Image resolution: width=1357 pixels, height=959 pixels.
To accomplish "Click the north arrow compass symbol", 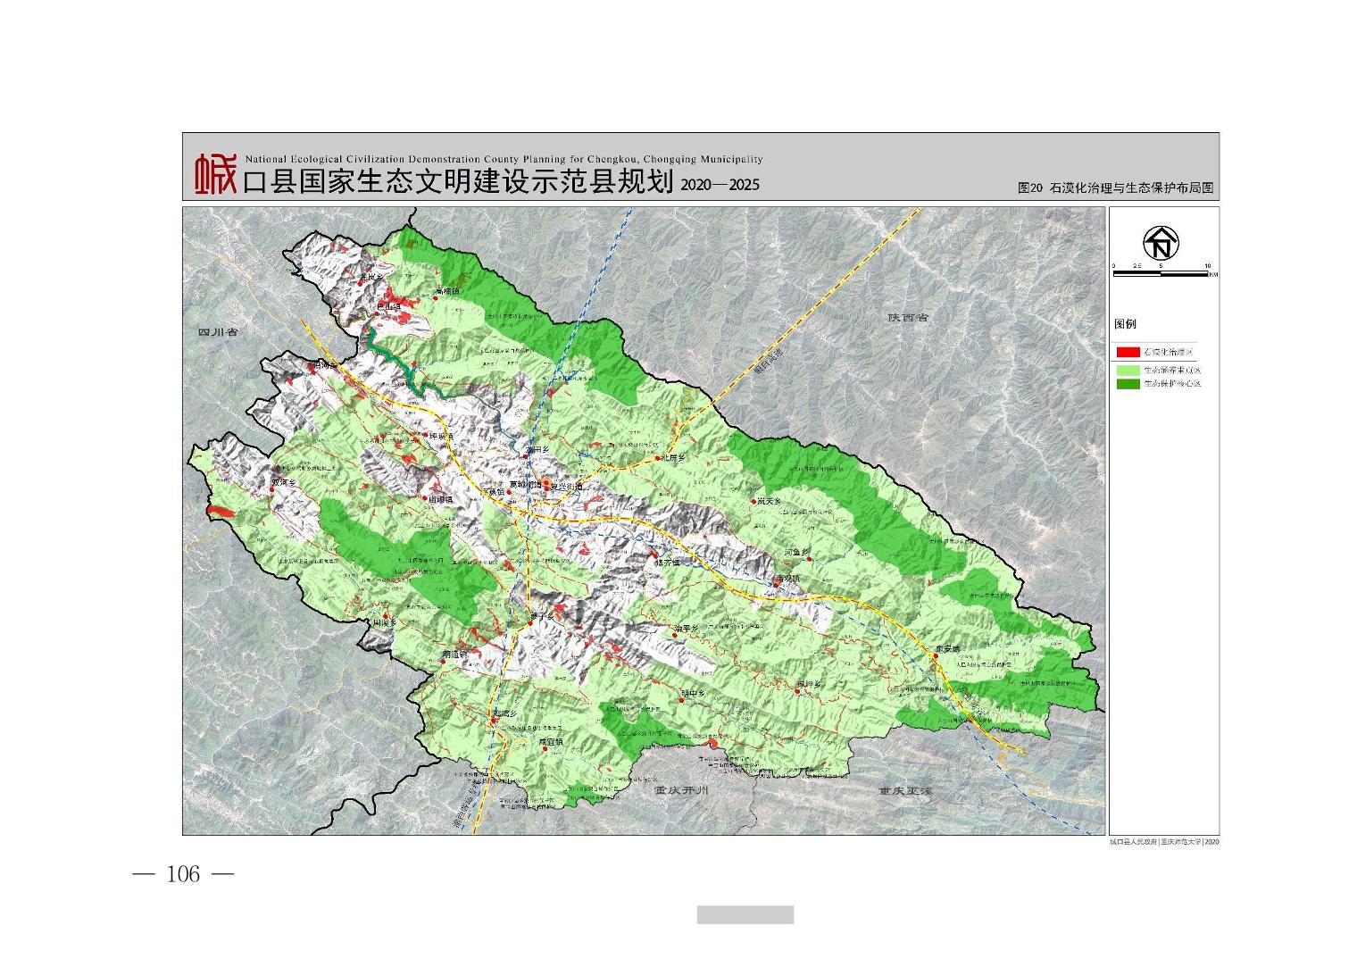I will [x=1161, y=242].
